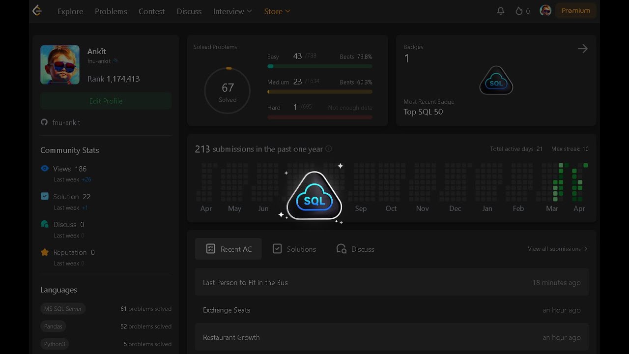The width and height of the screenshot is (629, 354).
Task: Click the profile picture thumbnail
Action: (60, 65)
